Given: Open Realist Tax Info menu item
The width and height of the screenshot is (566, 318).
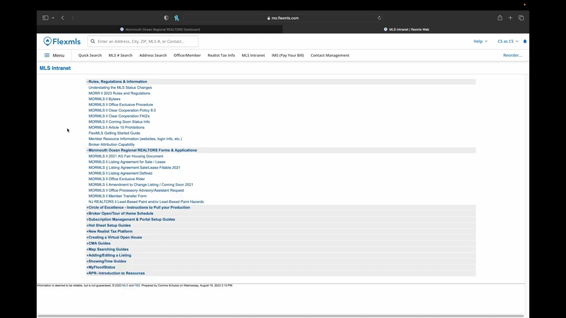Looking at the screenshot, I should [x=221, y=55].
